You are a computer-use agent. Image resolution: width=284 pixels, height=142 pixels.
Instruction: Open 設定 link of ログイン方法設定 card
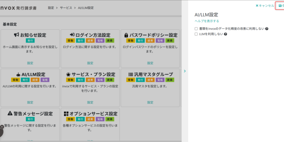(x=90, y=63)
